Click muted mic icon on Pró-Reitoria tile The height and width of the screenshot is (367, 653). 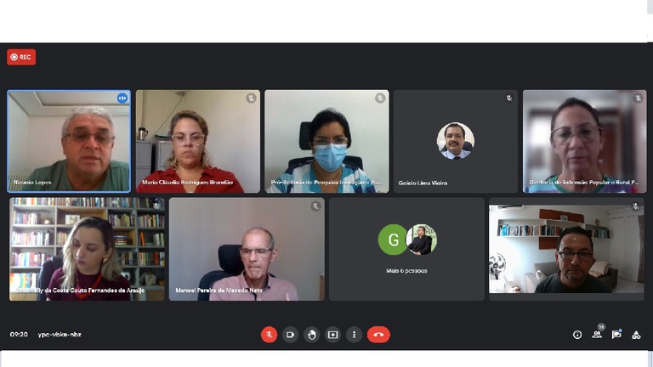coord(380,99)
